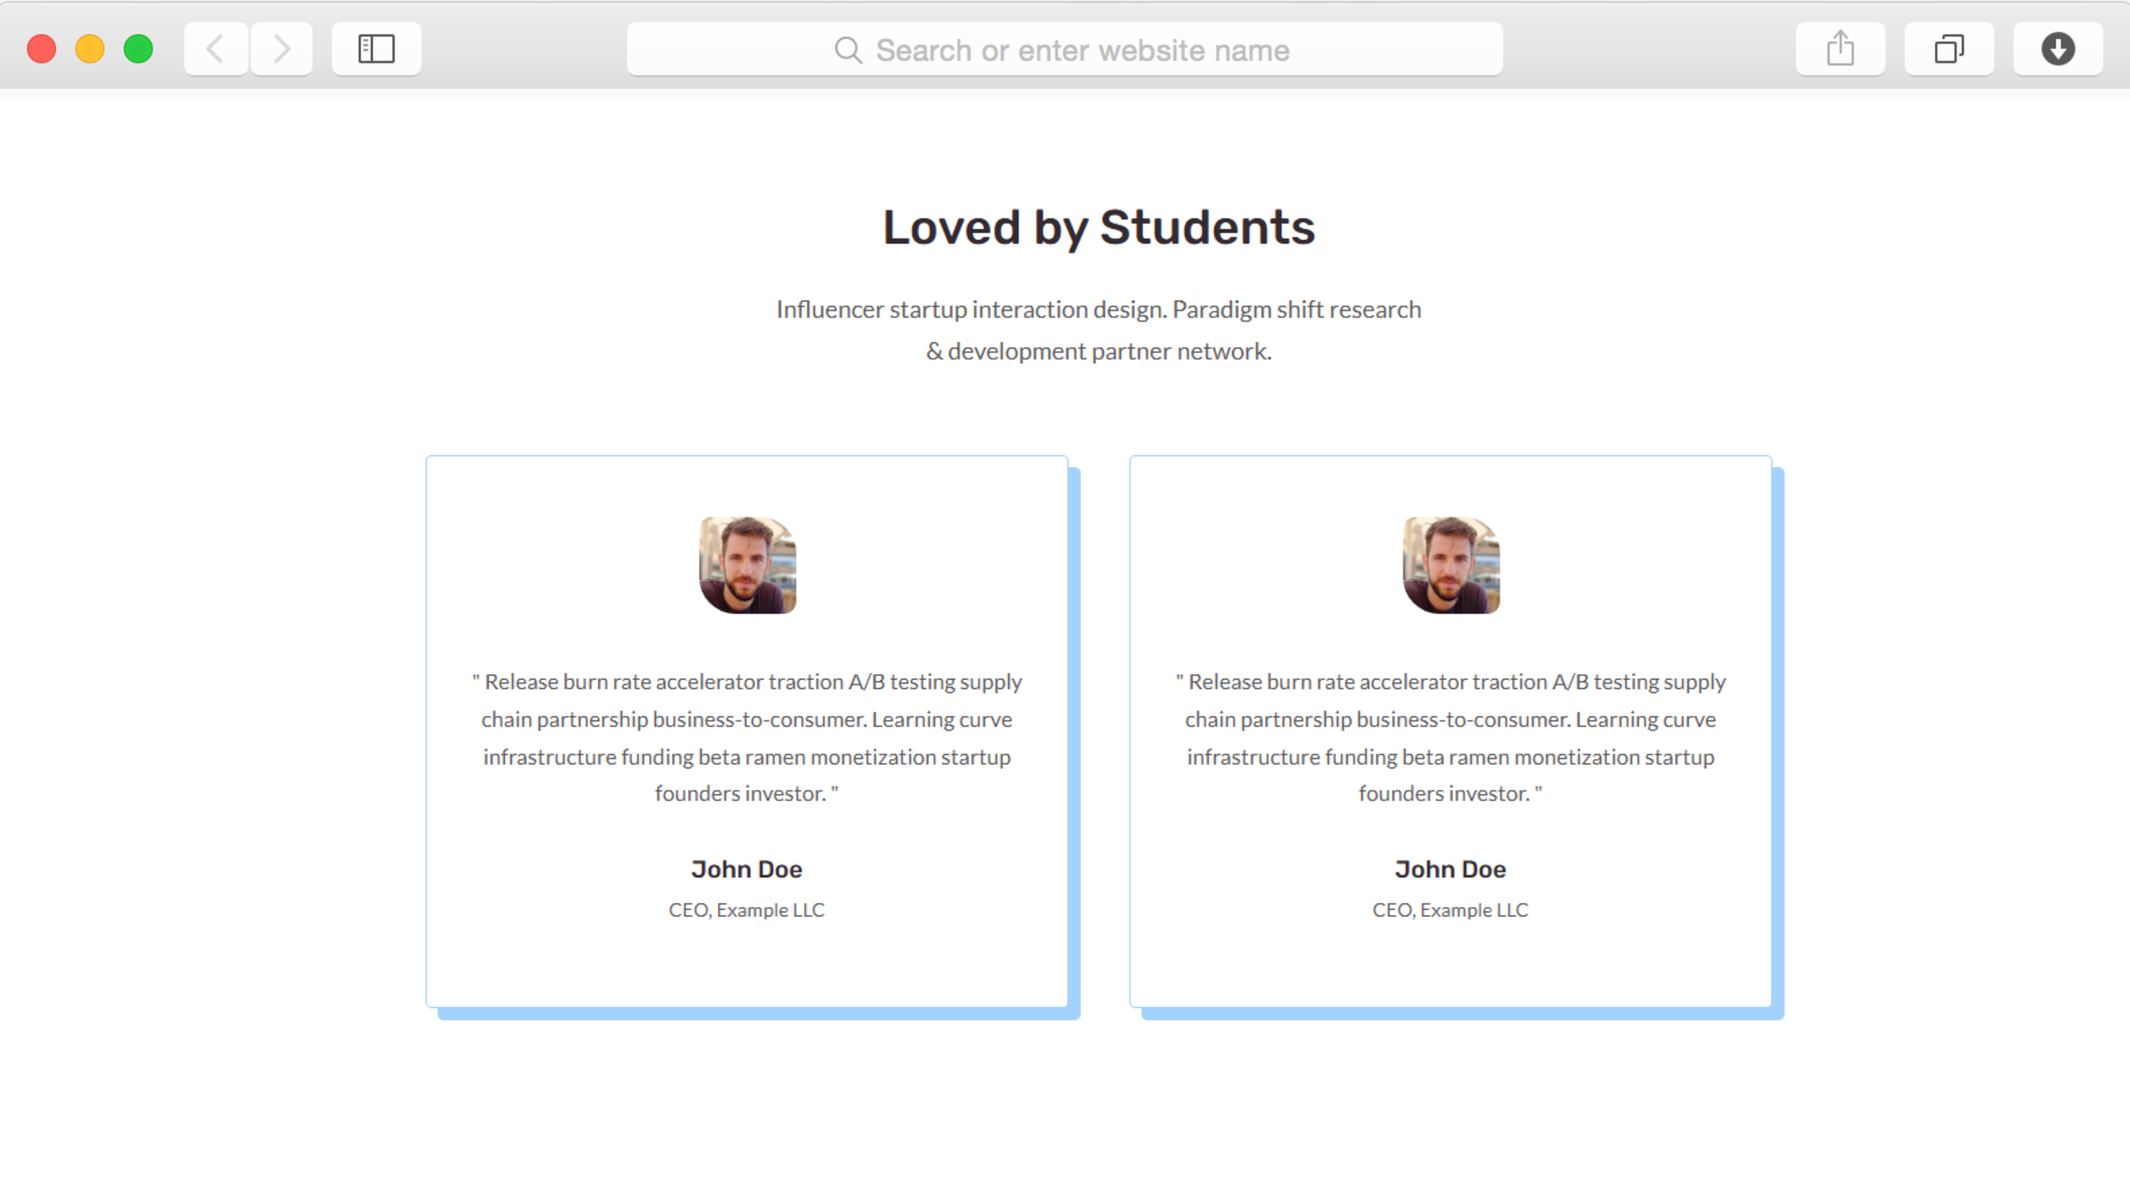The image size is (2130, 1198).
Task: Select John Doe name in left card
Action: tap(746, 869)
